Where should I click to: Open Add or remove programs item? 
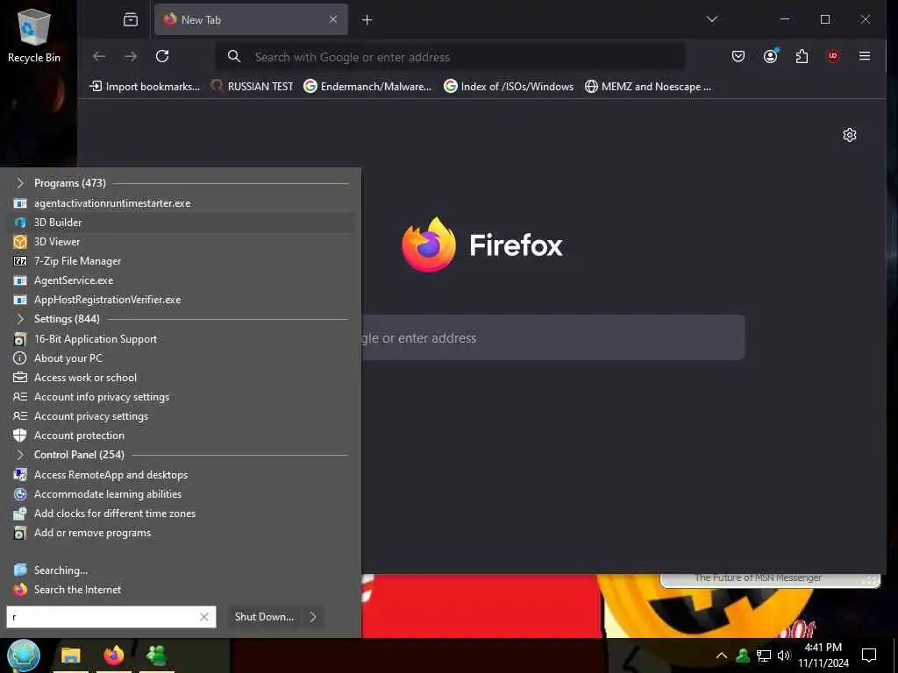(x=181, y=533)
